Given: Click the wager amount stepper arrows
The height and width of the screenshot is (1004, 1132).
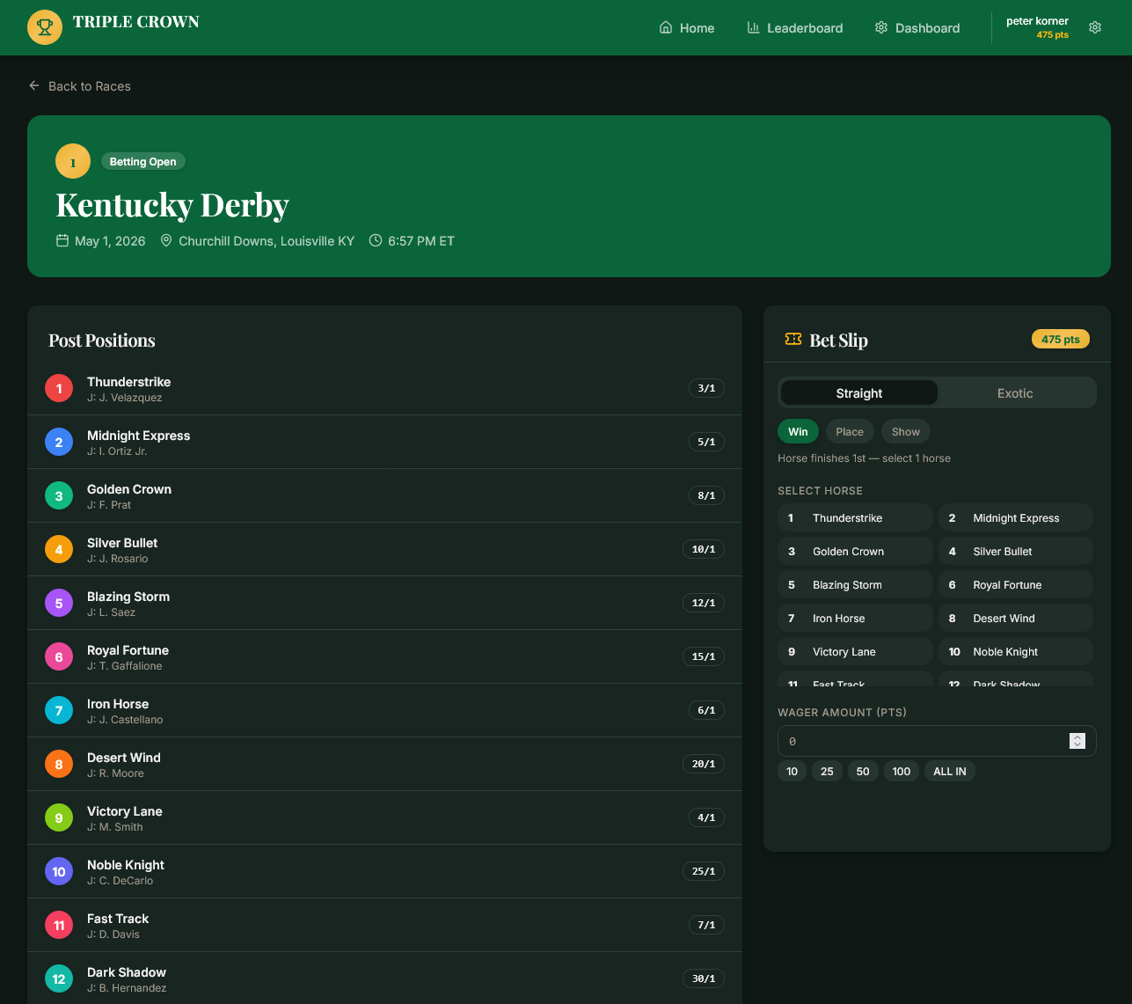Looking at the screenshot, I should tap(1077, 741).
